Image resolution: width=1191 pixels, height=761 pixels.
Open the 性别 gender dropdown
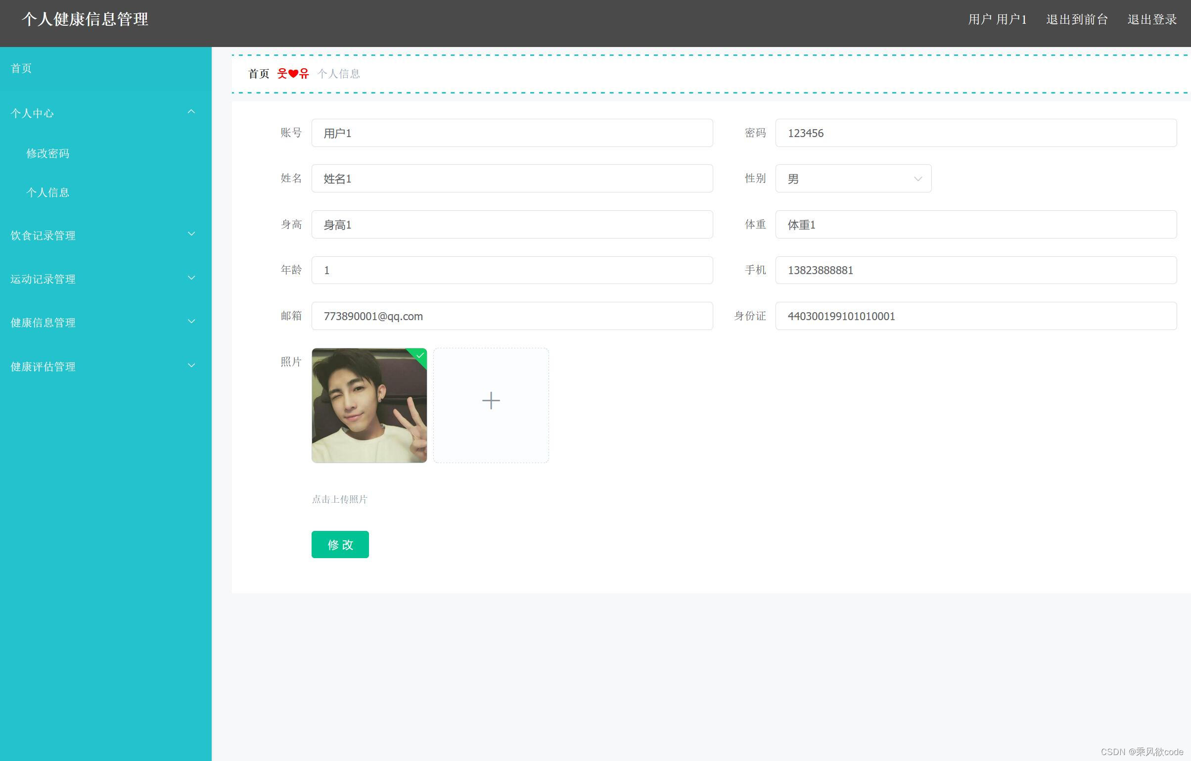click(853, 179)
